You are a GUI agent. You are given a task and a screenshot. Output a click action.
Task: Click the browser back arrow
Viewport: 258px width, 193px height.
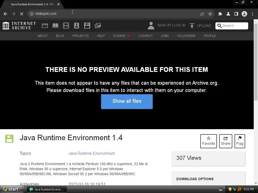(6, 14)
